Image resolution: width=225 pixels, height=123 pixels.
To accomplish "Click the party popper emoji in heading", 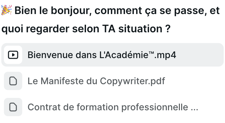I will pyautogui.click(x=7, y=10).
